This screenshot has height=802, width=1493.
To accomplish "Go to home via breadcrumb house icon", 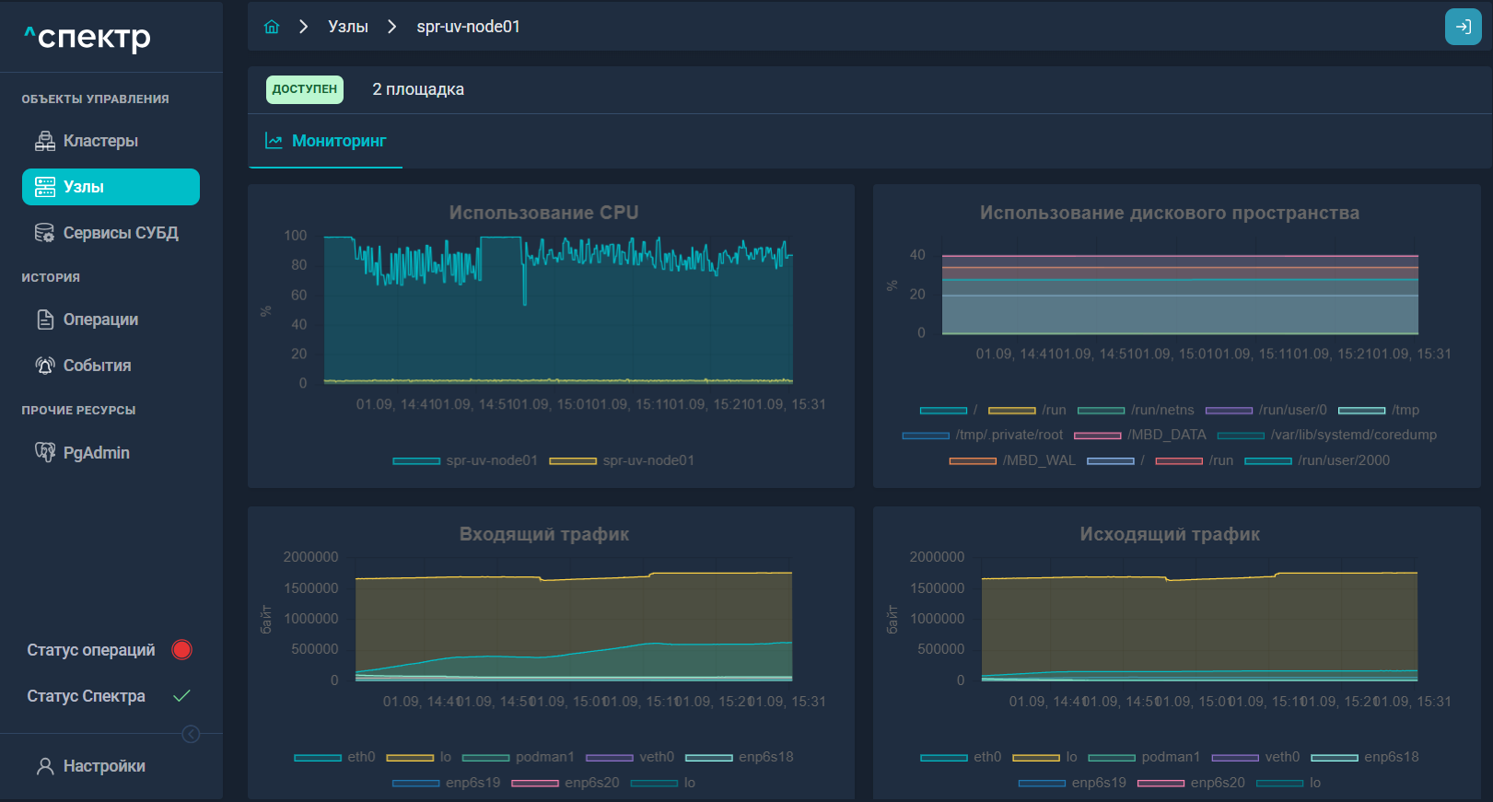I will pyautogui.click(x=272, y=27).
